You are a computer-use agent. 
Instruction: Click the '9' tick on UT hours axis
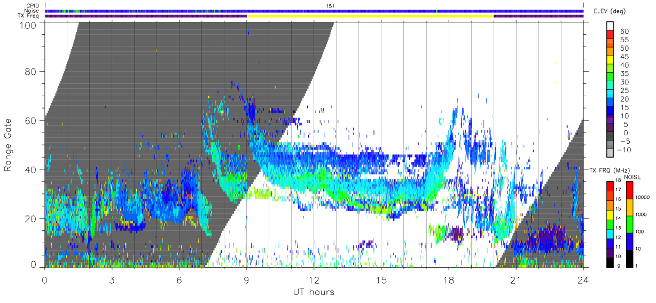247,279
